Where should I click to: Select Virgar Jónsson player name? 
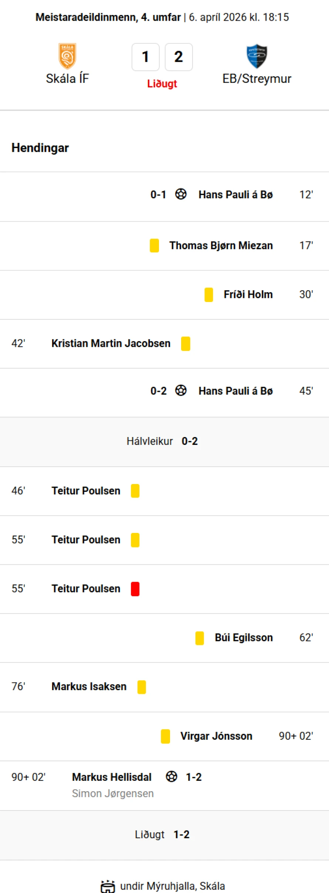216,736
